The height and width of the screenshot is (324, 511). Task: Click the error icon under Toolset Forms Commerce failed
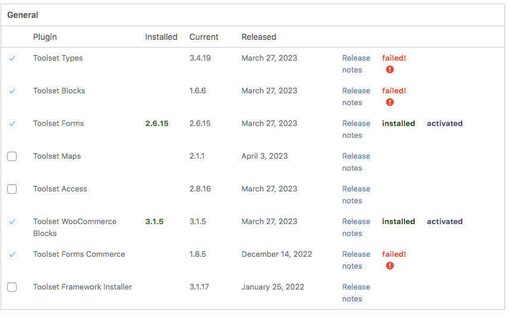(390, 266)
